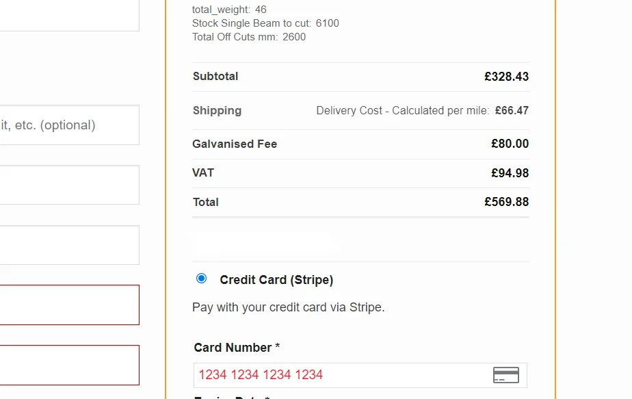Click the Galvanised Fee row label

[235, 144]
